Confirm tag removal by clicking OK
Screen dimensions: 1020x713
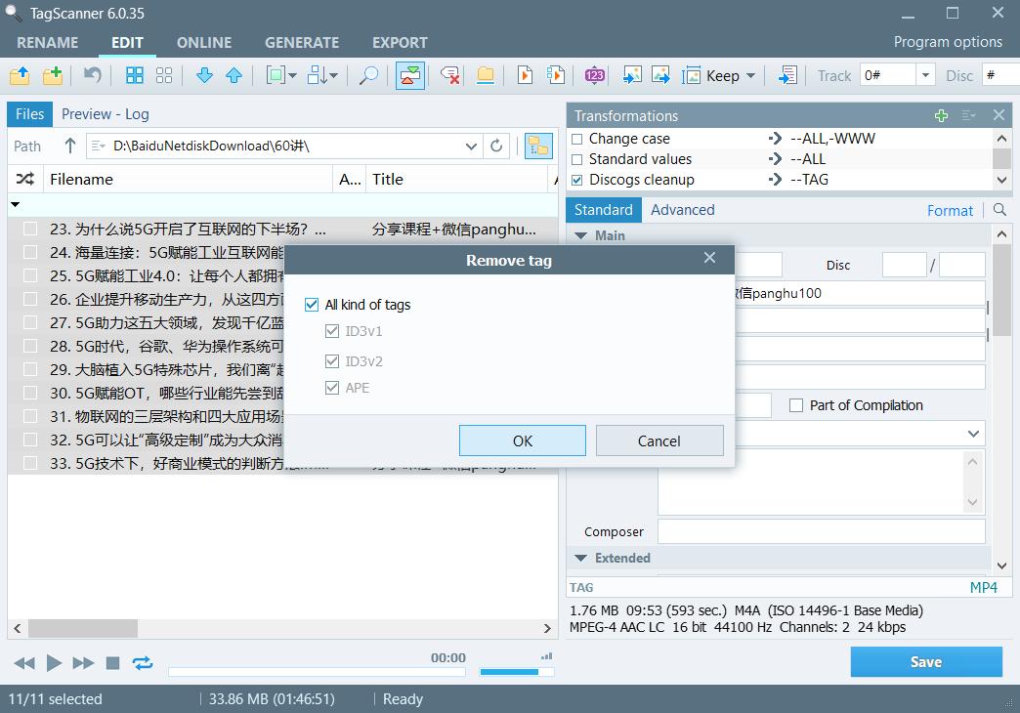522,440
